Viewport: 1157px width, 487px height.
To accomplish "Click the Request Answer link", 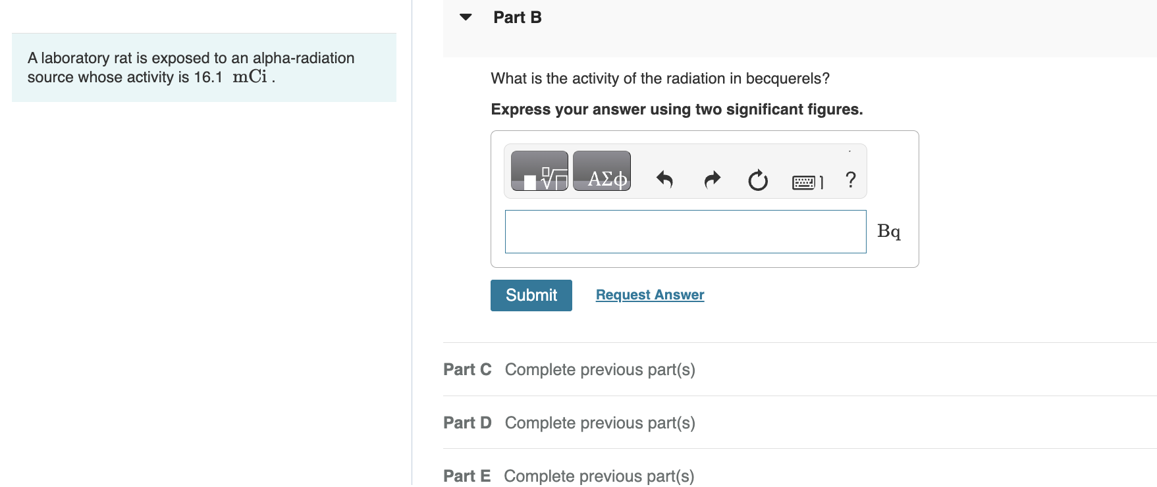I will (650, 295).
